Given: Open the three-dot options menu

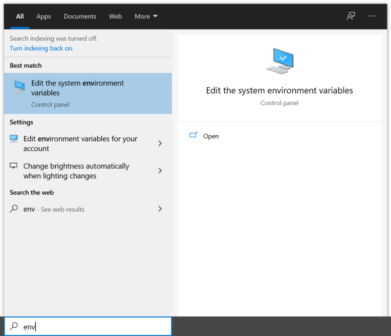Looking at the screenshot, I should click(371, 16).
